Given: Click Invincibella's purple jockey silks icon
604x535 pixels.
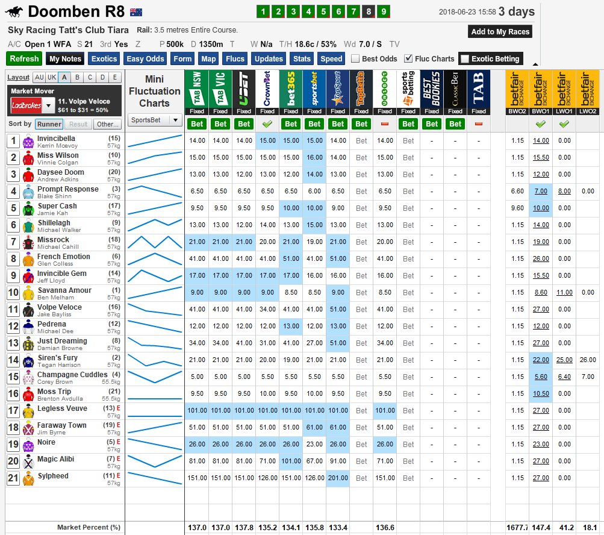Looking at the screenshot, I should pos(28,142).
